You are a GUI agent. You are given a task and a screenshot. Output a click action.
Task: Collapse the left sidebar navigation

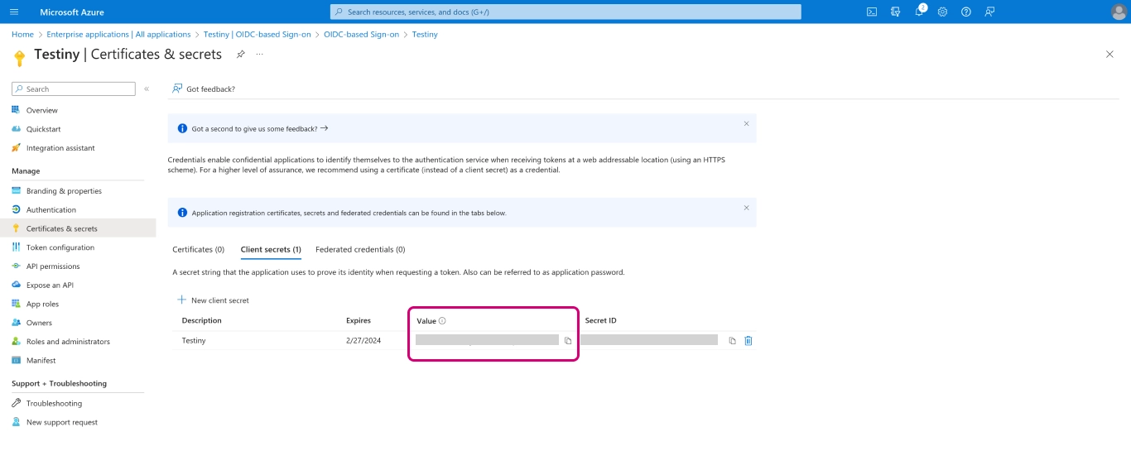tap(147, 89)
